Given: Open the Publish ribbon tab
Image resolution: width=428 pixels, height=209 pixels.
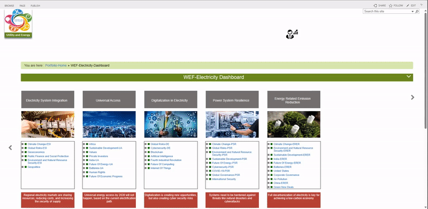Looking at the screenshot, I should [x=35, y=6].
